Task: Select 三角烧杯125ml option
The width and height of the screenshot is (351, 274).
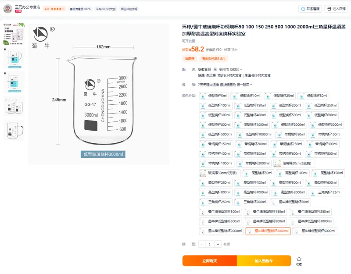Action: pyautogui.click(x=326, y=192)
